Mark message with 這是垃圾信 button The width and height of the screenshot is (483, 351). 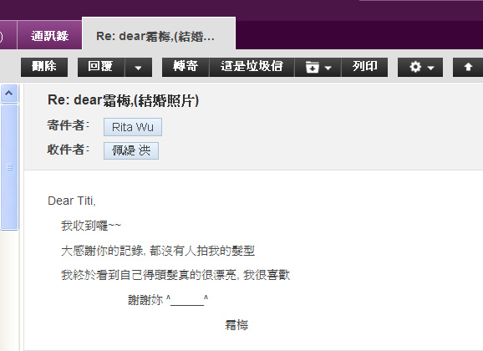252,67
